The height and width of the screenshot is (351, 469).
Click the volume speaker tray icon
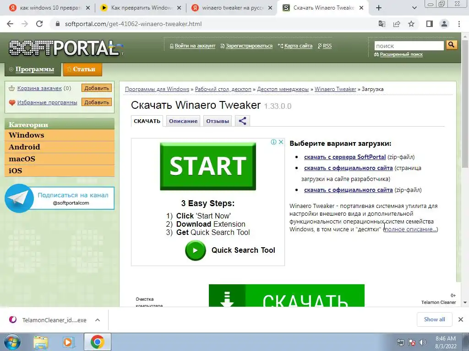click(x=423, y=342)
